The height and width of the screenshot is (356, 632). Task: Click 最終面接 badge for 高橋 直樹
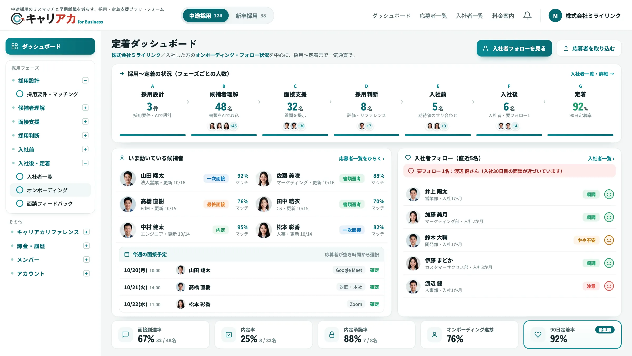tap(216, 204)
